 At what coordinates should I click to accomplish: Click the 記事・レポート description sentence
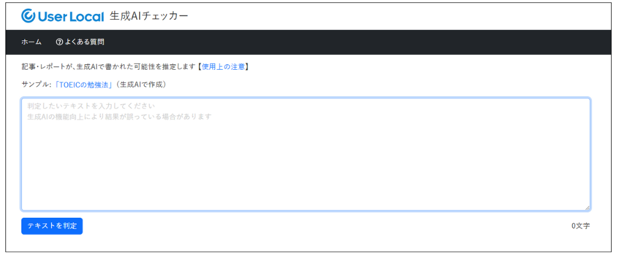[x=108, y=67]
